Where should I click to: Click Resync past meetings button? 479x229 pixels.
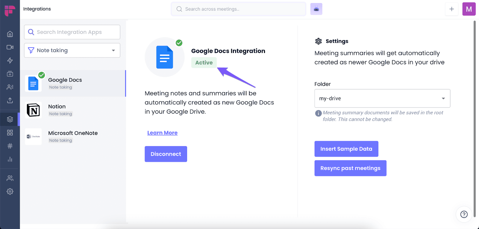tap(350, 168)
